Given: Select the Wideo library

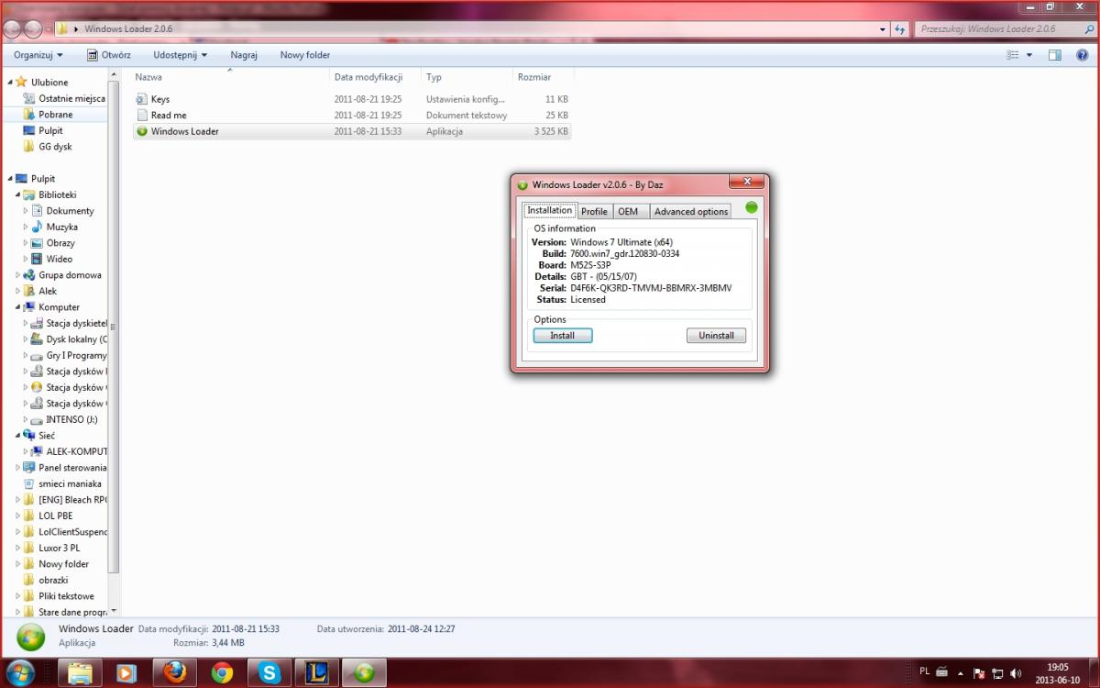Looking at the screenshot, I should [60, 259].
